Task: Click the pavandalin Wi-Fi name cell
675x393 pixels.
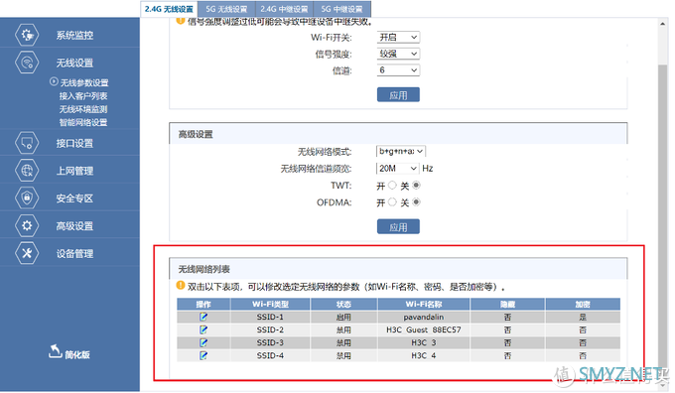Action: (424, 317)
